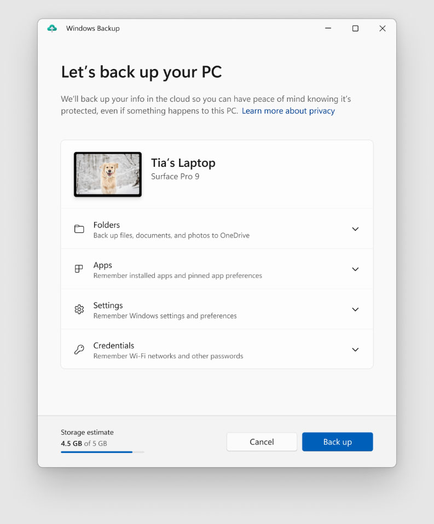Expand the Credentials section chevron
This screenshot has width=434, height=524.
(355, 350)
